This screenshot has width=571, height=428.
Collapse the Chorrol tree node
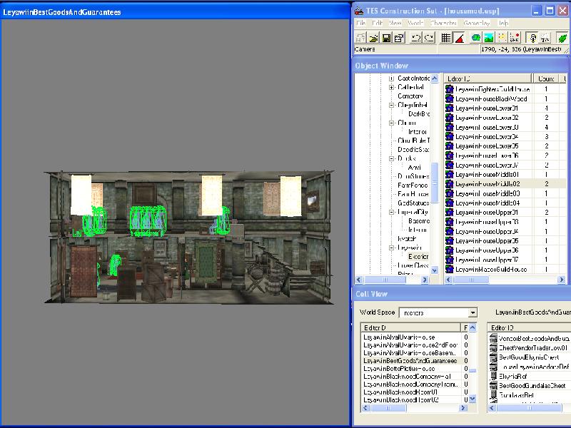(391, 123)
